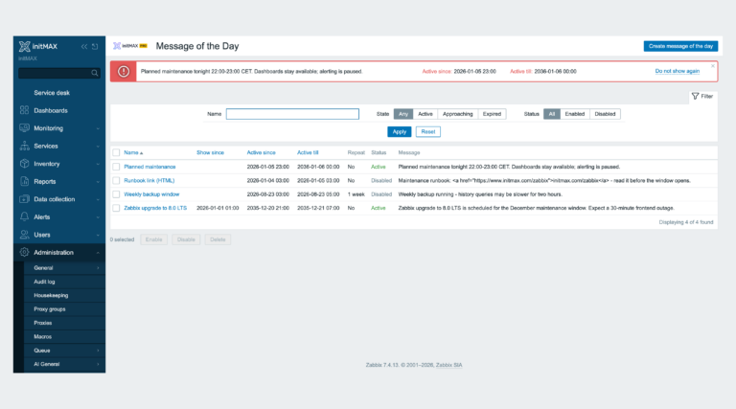Click the Alerts bell icon
736x409 pixels.
[24, 216]
